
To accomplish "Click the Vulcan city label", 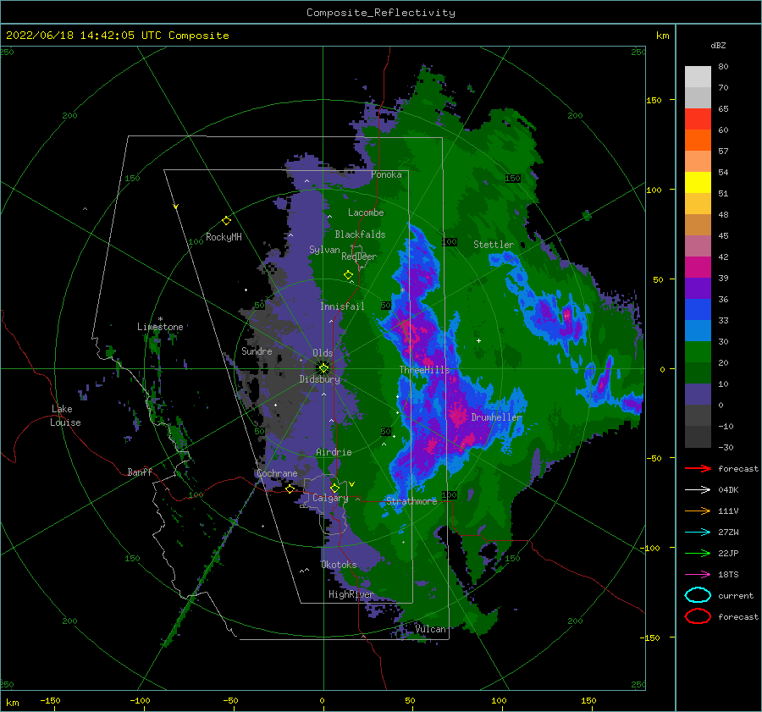I will (430, 629).
